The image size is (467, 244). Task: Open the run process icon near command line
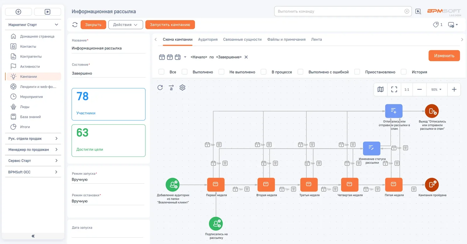[x=418, y=12]
